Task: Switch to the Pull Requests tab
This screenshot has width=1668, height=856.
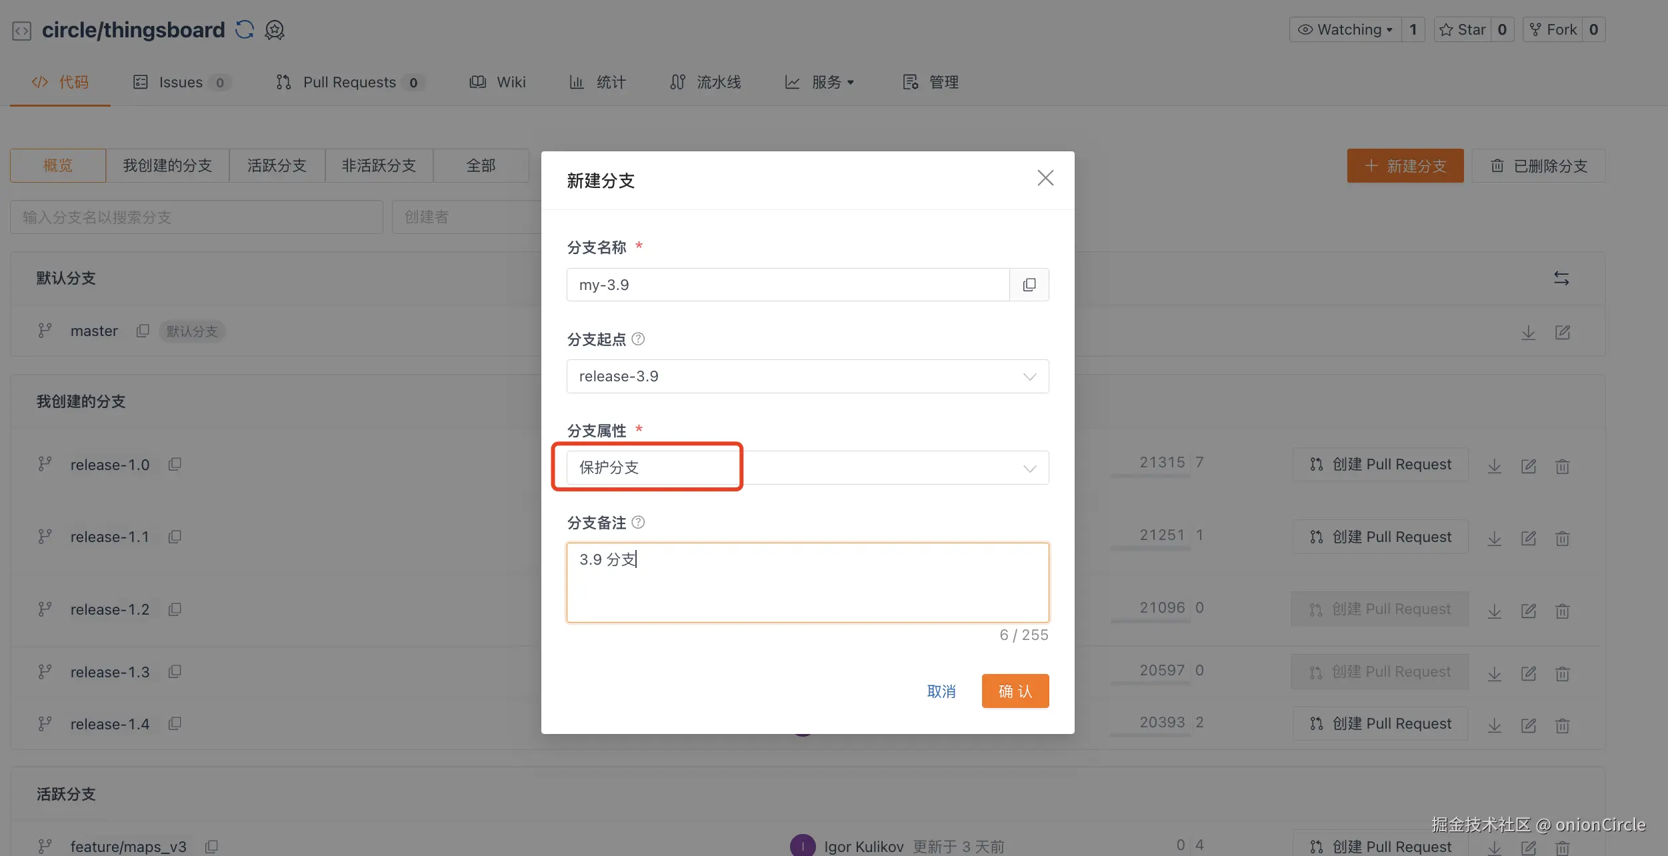Action: point(349,82)
